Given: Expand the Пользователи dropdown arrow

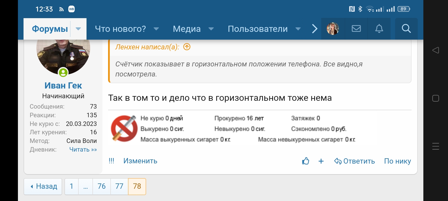Looking at the screenshot, I should (x=298, y=29).
